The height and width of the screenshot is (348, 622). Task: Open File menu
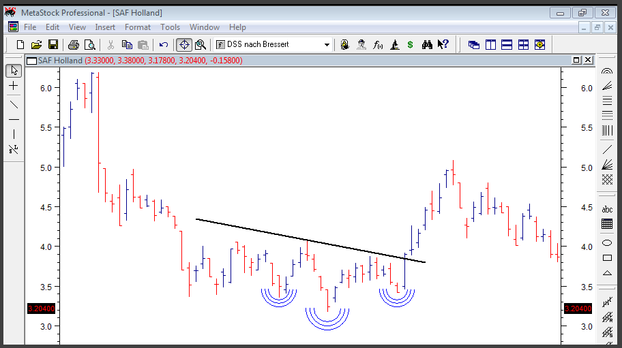[30, 27]
